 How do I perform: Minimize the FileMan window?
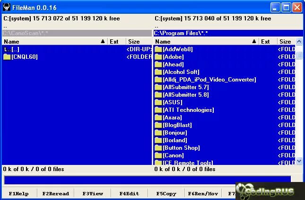[x=275, y=8]
